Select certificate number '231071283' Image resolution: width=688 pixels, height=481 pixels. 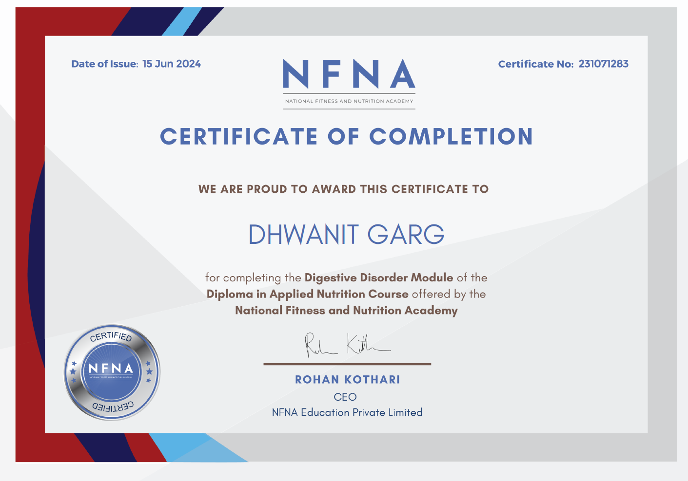tap(604, 64)
